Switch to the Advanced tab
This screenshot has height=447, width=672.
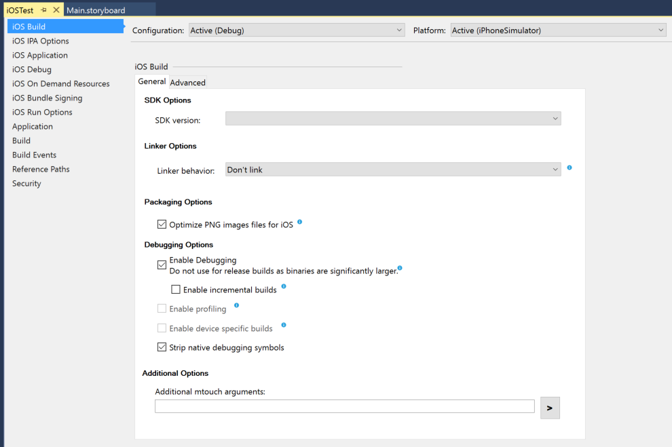(x=187, y=83)
